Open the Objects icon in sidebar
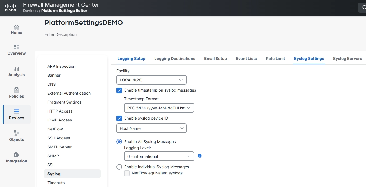This screenshot has width=366, height=187. [x=17, y=133]
